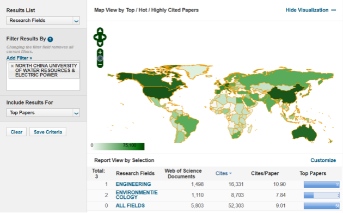Click Hide Visualization link
Image resolution: width=343 pixels, height=213 pixels.
[307, 10]
